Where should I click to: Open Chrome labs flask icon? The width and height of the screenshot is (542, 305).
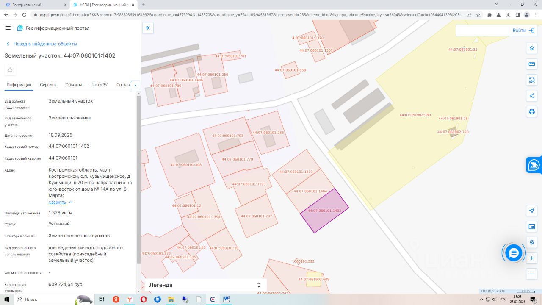coord(499,14)
